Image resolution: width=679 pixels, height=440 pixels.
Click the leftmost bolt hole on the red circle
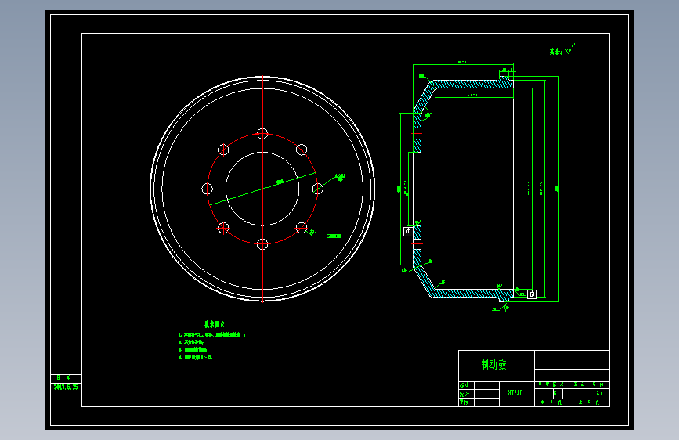point(208,189)
